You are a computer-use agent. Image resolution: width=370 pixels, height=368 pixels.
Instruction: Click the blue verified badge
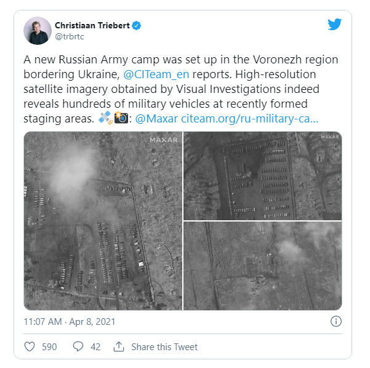tap(137, 25)
